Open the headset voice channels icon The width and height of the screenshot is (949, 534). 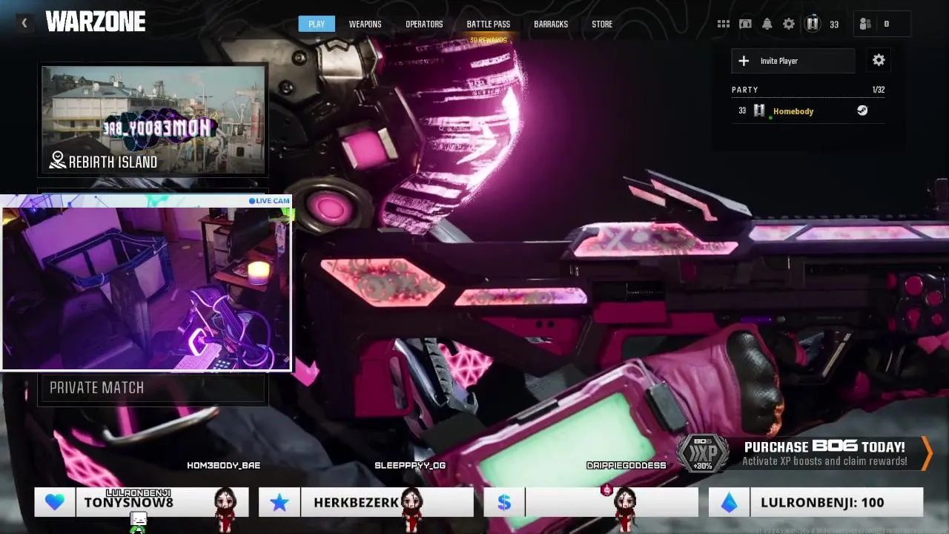click(x=745, y=24)
